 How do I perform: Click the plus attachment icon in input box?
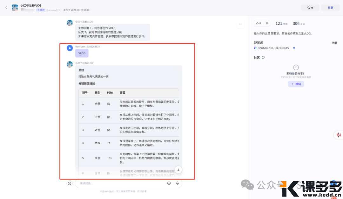point(169,183)
